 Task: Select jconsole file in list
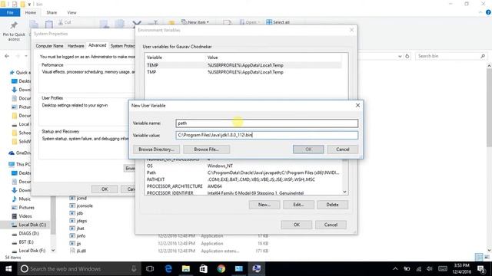(81, 205)
